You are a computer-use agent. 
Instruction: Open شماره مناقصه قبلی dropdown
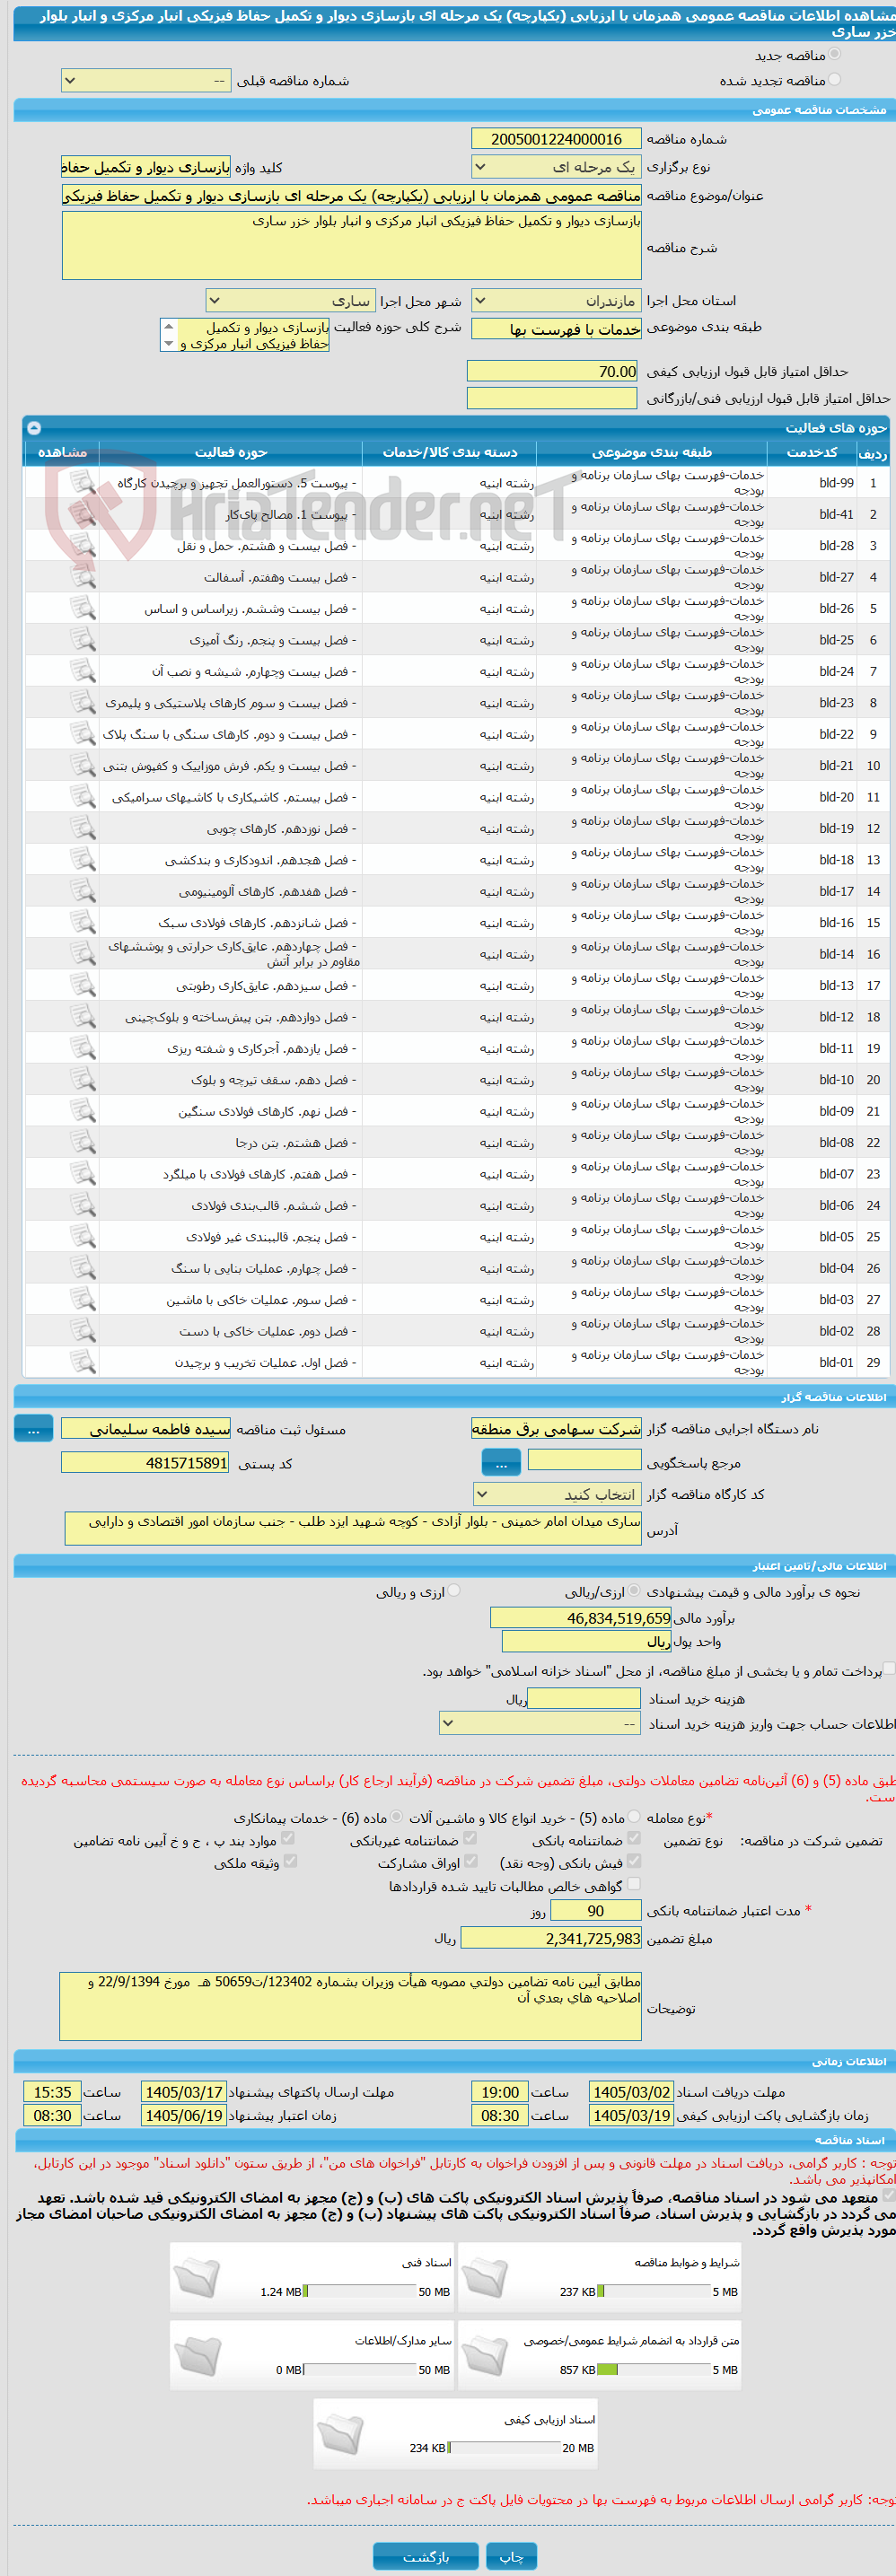point(146,80)
